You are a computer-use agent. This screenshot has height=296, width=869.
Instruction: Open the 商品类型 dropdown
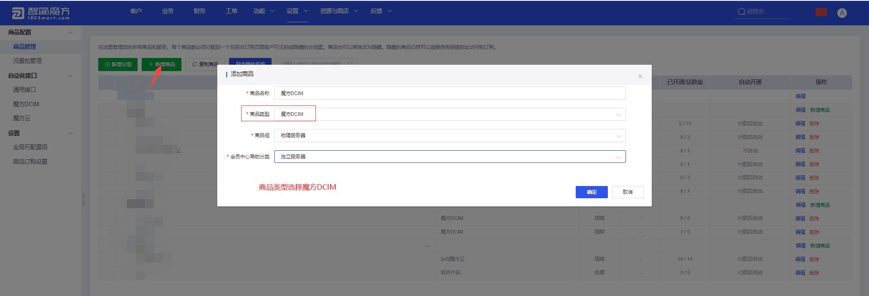tap(450, 114)
